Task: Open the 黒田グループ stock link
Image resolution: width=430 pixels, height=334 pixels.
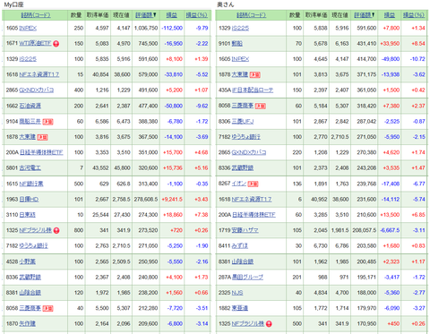Action: pos(248,277)
